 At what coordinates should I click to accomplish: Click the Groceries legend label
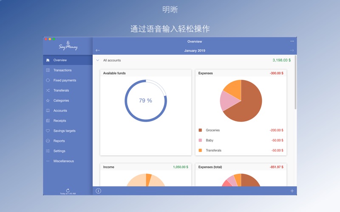point(213,130)
